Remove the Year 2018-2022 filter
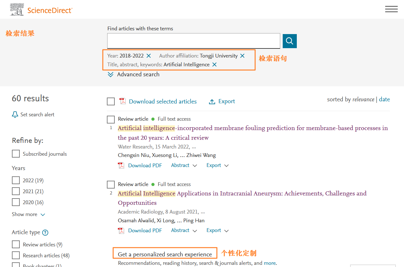The height and width of the screenshot is (267, 404). (149, 56)
